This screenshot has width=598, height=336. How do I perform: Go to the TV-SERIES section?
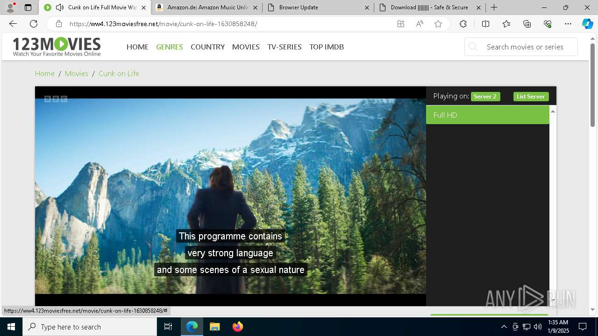coord(285,47)
